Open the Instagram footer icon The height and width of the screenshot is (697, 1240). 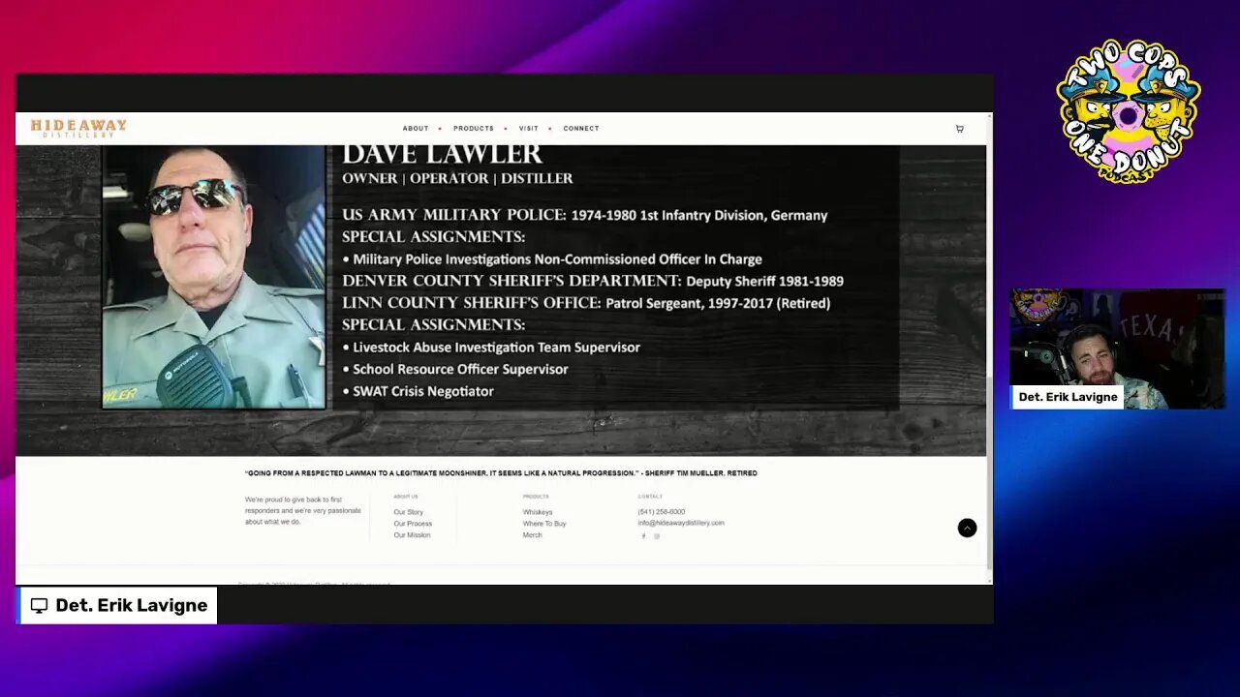[657, 536]
